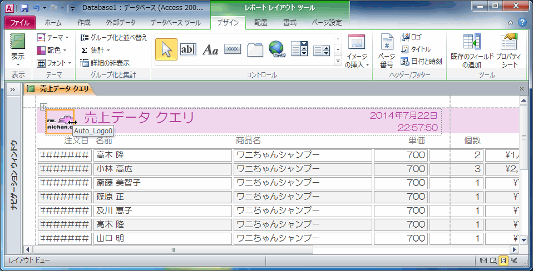533x271 pixels.
Task: Expand the navigation pane with » button
Action: tap(13, 89)
